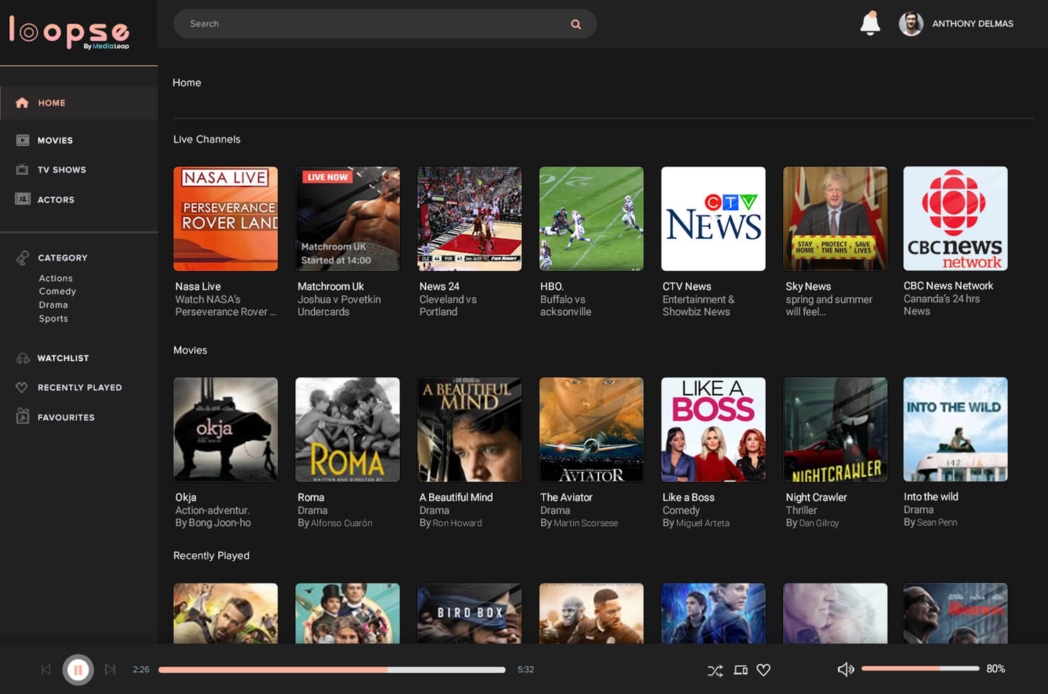Screen dimensions: 1048x694
Task: Click the Anthony Delmas username
Action: 972,23
